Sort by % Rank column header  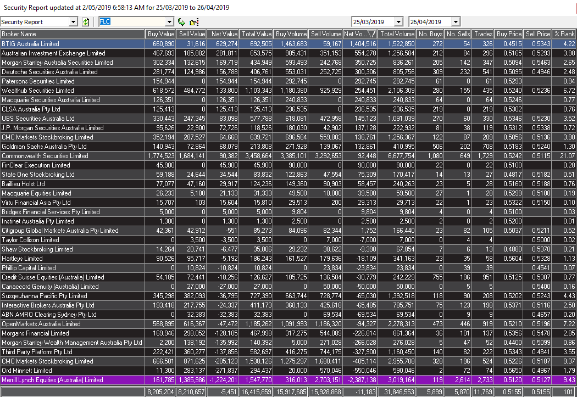click(x=564, y=34)
